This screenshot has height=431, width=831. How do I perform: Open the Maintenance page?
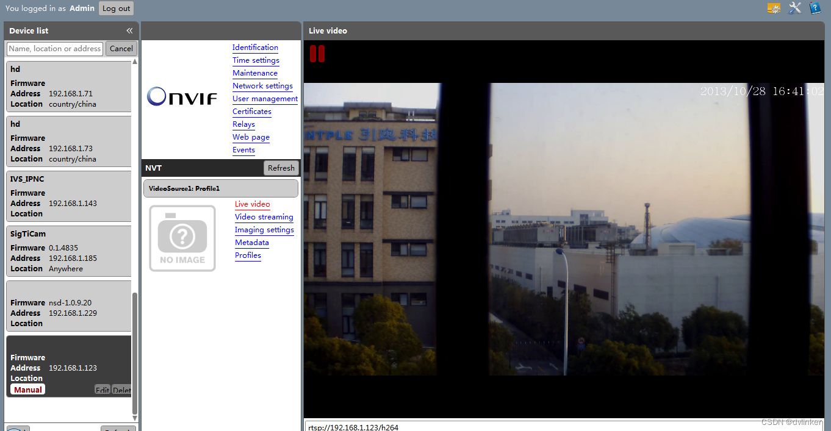255,73
